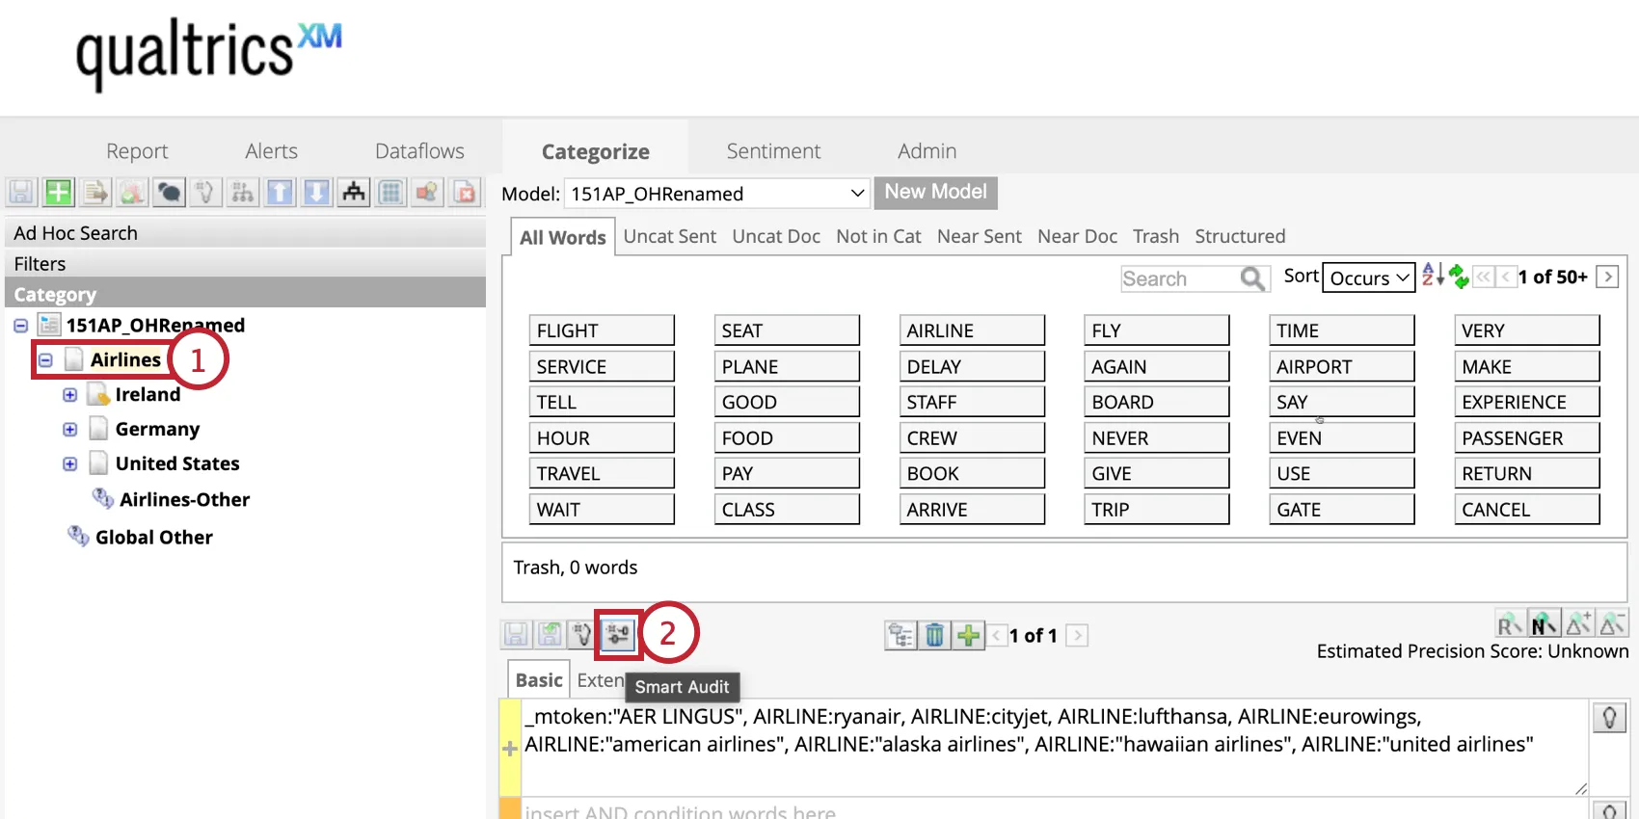Click the blue trash can icon
This screenshot has width=1639, height=819.
(x=934, y=635)
